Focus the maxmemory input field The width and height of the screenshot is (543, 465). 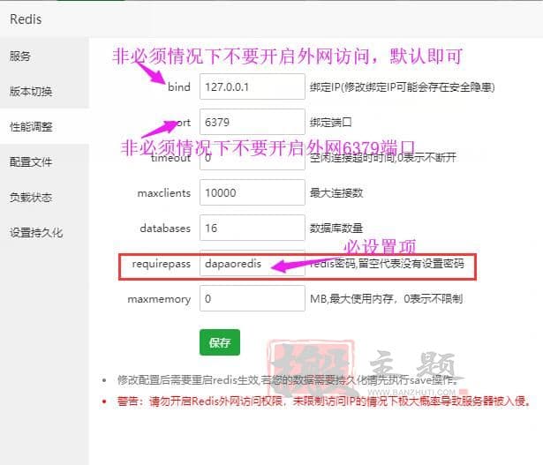click(253, 298)
